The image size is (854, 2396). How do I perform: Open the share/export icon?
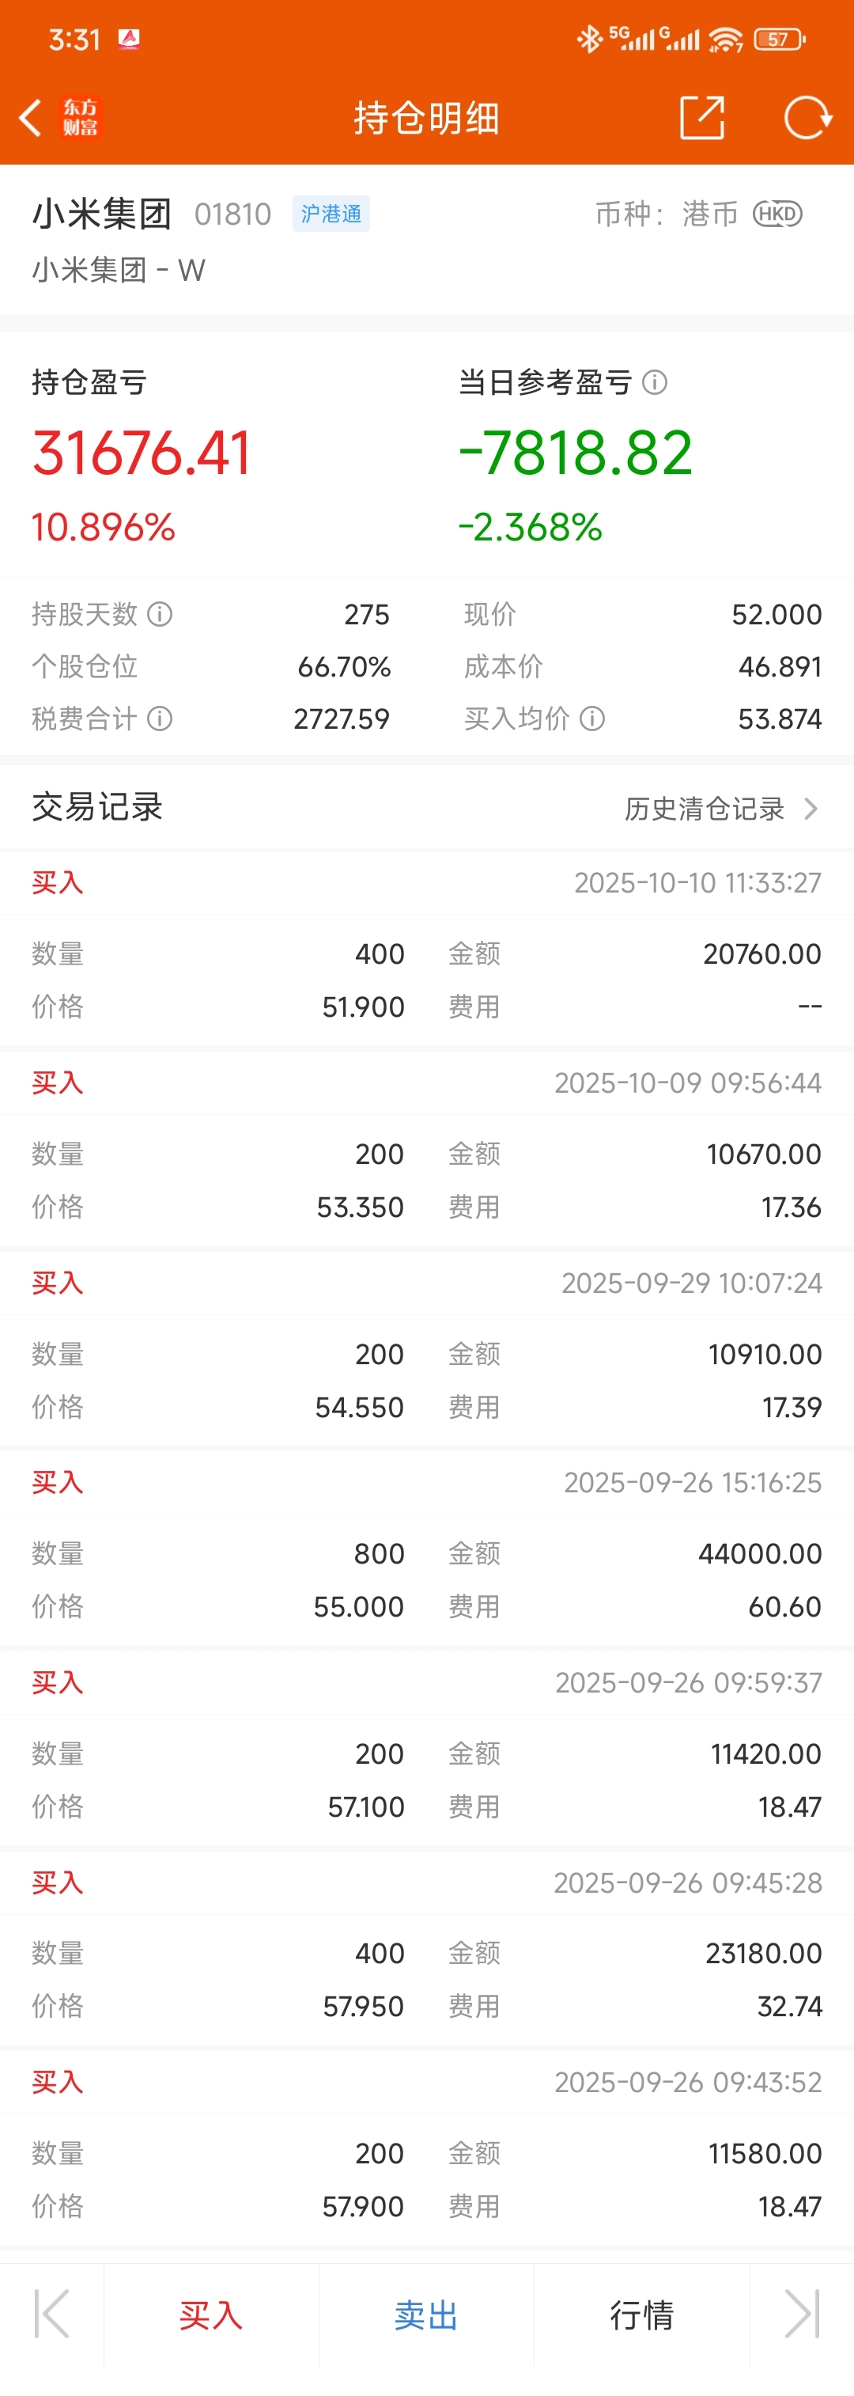point(701,117)
